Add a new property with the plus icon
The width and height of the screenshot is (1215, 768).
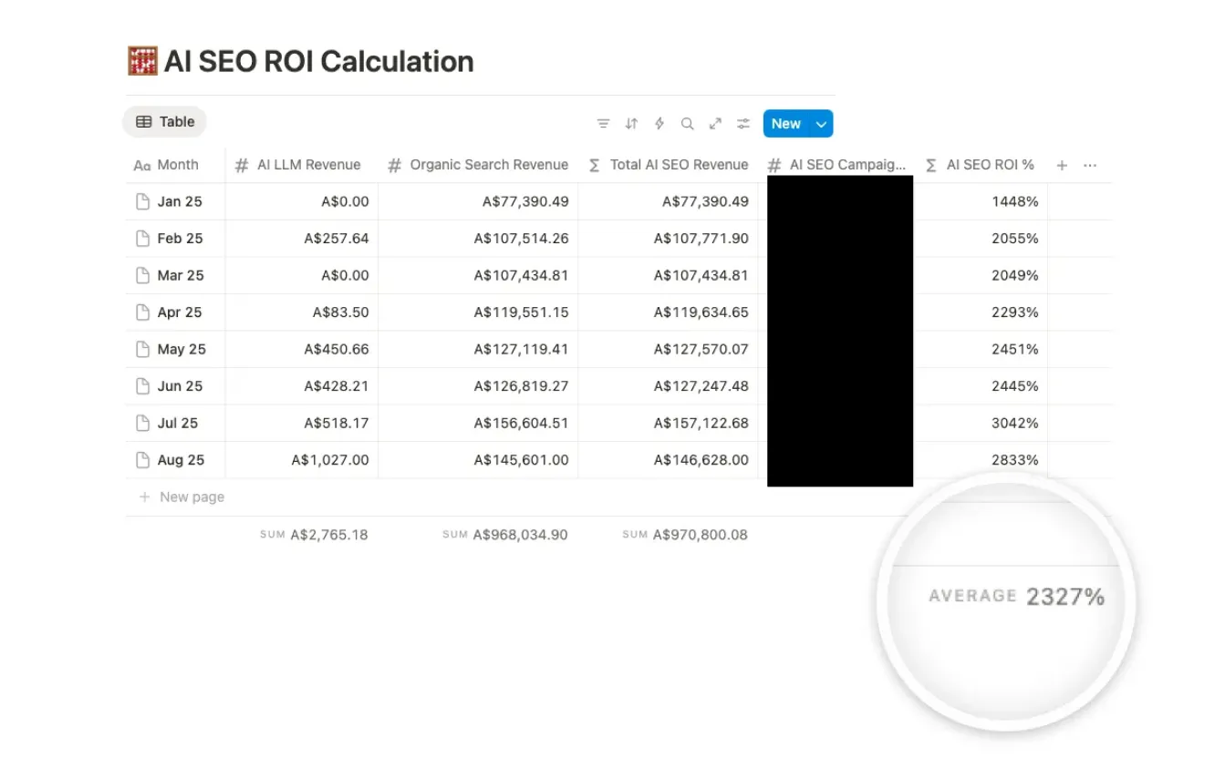point(1061,165)
